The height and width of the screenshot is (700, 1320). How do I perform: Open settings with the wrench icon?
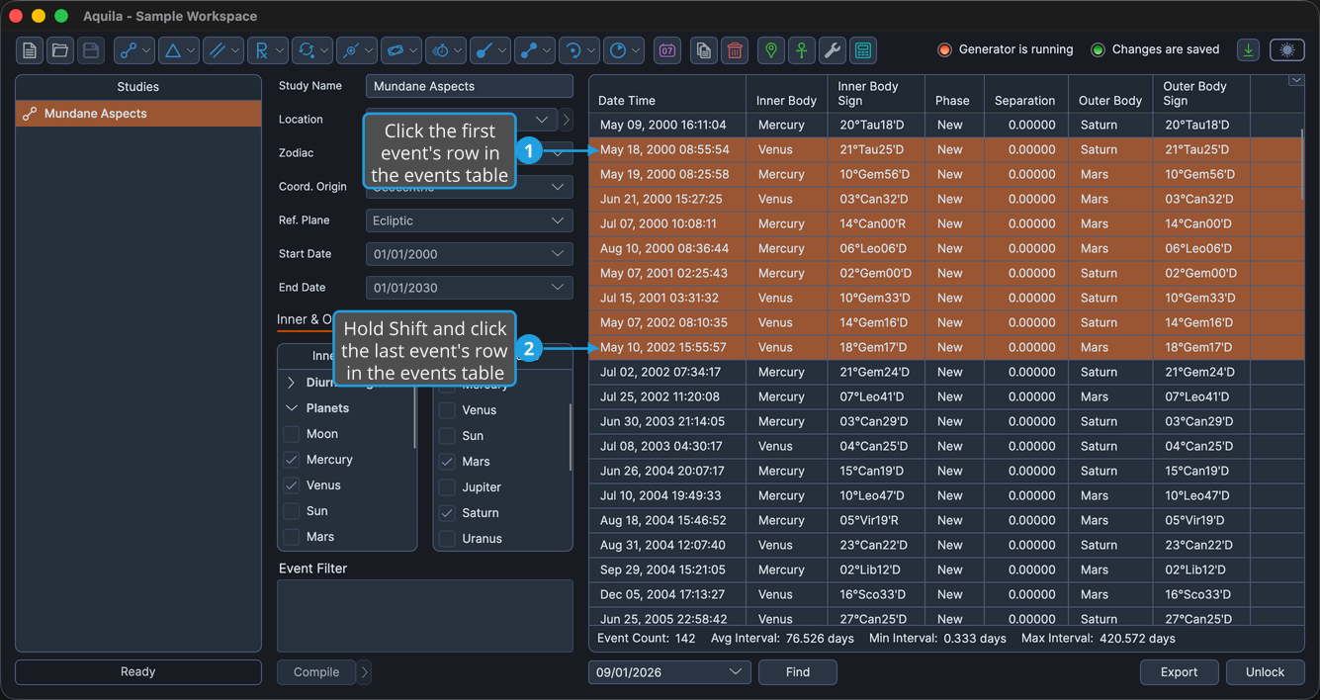[x=833, y=50]
